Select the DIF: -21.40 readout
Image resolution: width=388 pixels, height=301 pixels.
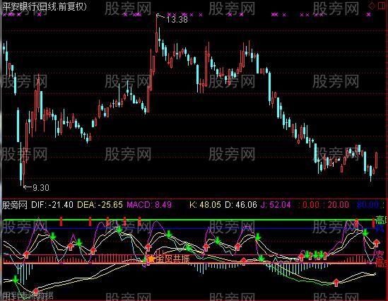coord(52,205)
